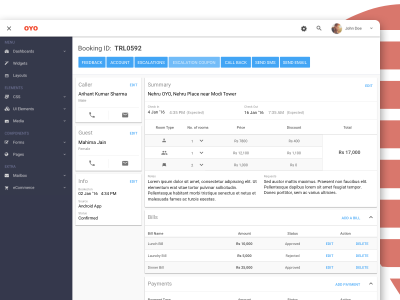
Task: Open the ESCALATIONS button
Action: pyautogui.click(x=151, y=62)
